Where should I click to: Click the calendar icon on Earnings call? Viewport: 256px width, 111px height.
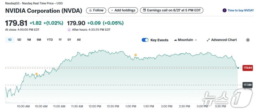pyautogui.click(x=144, y=10)
